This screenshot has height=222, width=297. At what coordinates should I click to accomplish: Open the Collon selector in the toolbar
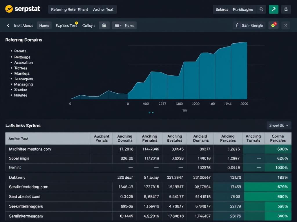coord(88,25)
